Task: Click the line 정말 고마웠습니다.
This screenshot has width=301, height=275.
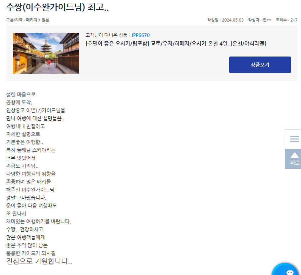Action: click(26, 198)
